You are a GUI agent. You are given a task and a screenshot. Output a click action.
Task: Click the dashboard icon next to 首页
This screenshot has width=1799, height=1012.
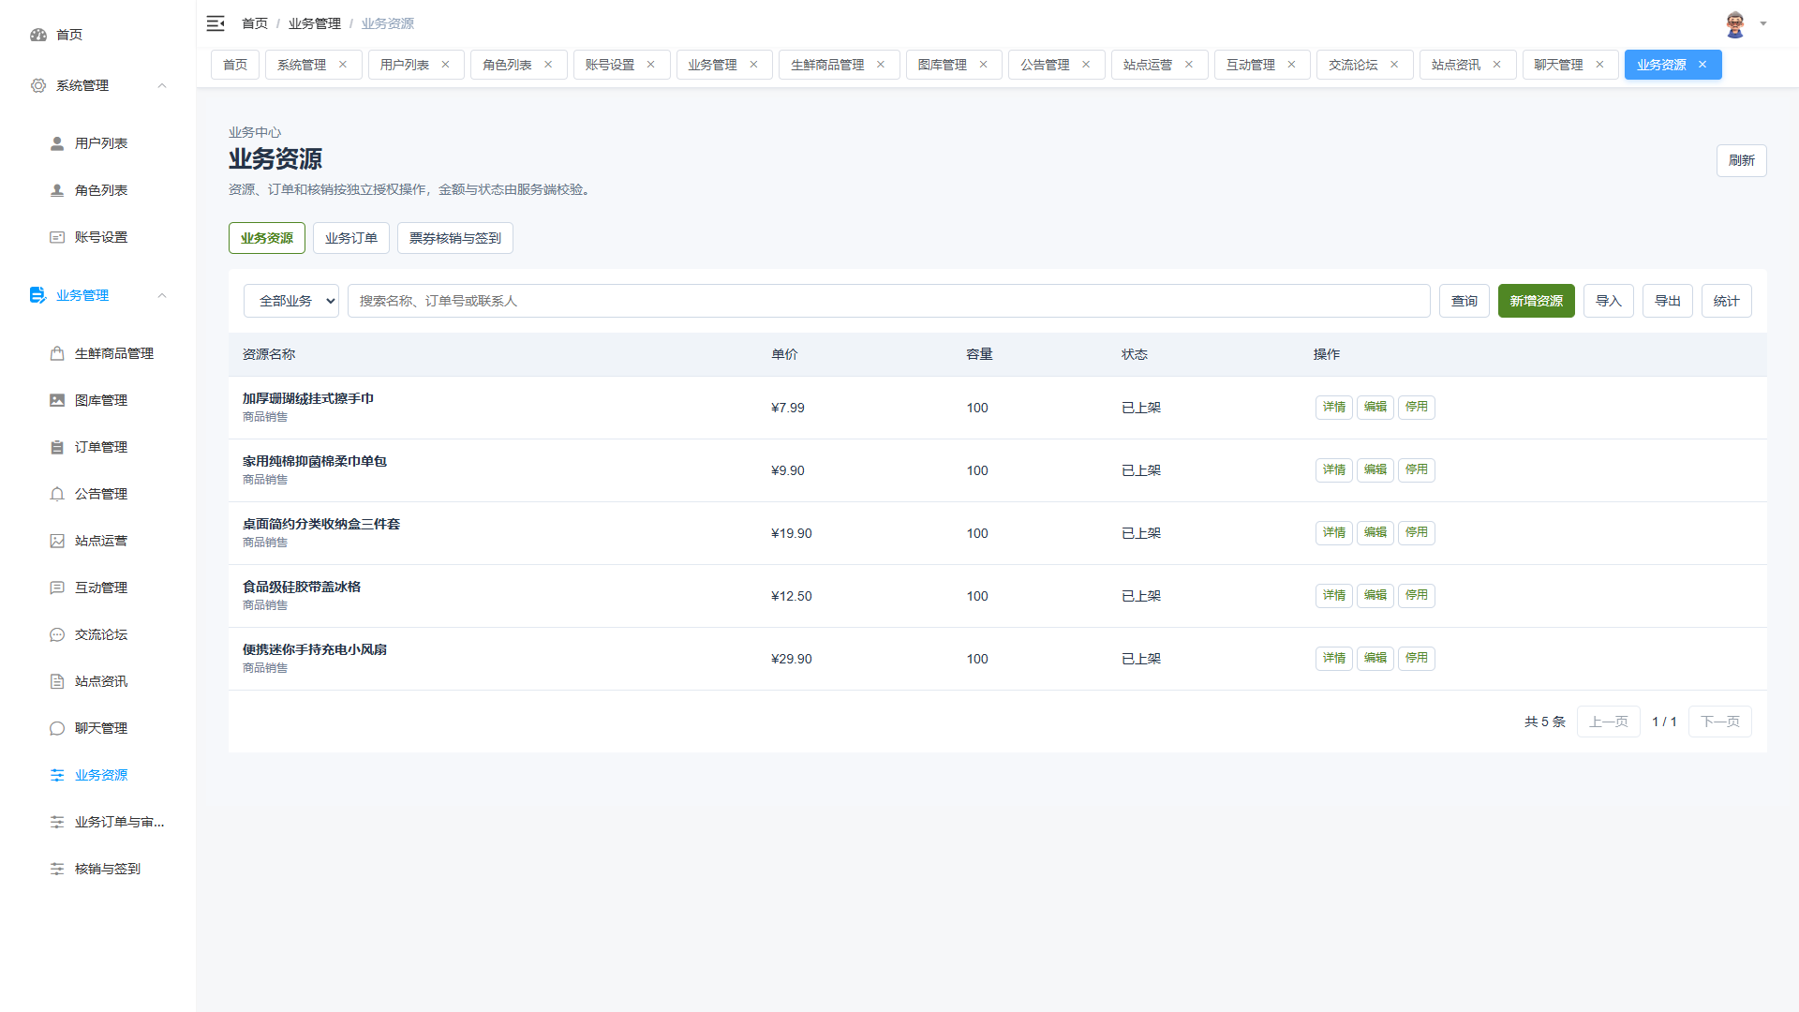38,35
